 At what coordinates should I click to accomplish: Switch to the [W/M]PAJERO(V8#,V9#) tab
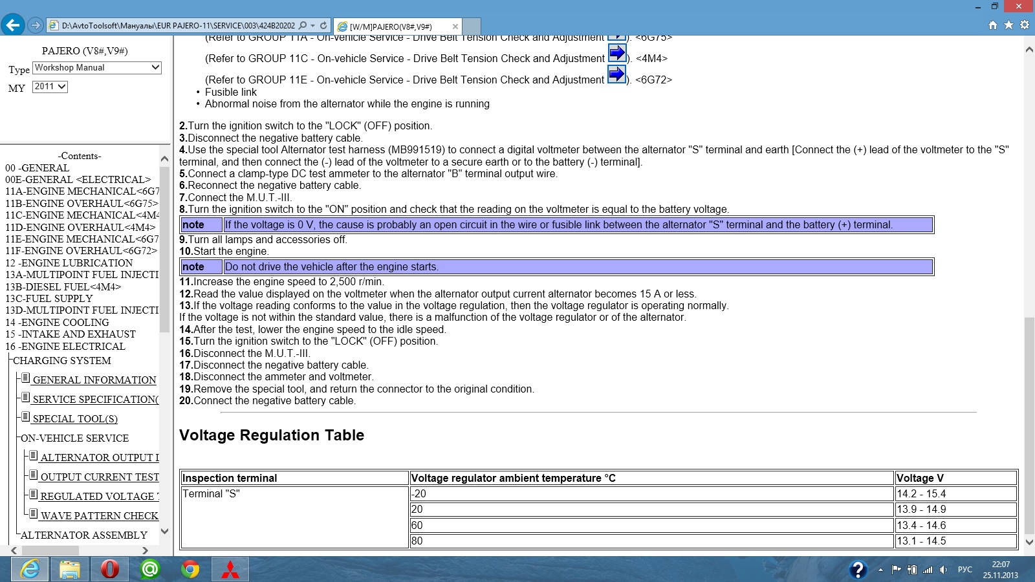pyautogui.click(x=391, y=27)
